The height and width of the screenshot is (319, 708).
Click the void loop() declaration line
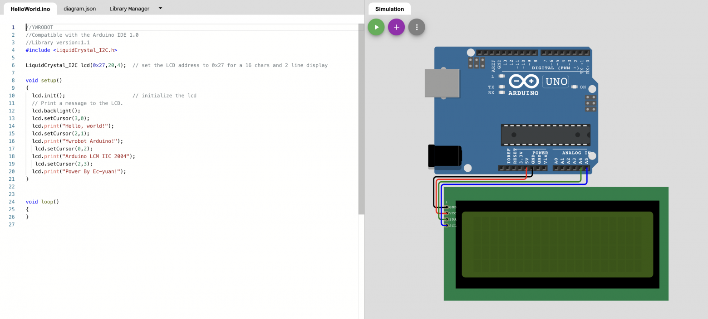tap(43, 202)
